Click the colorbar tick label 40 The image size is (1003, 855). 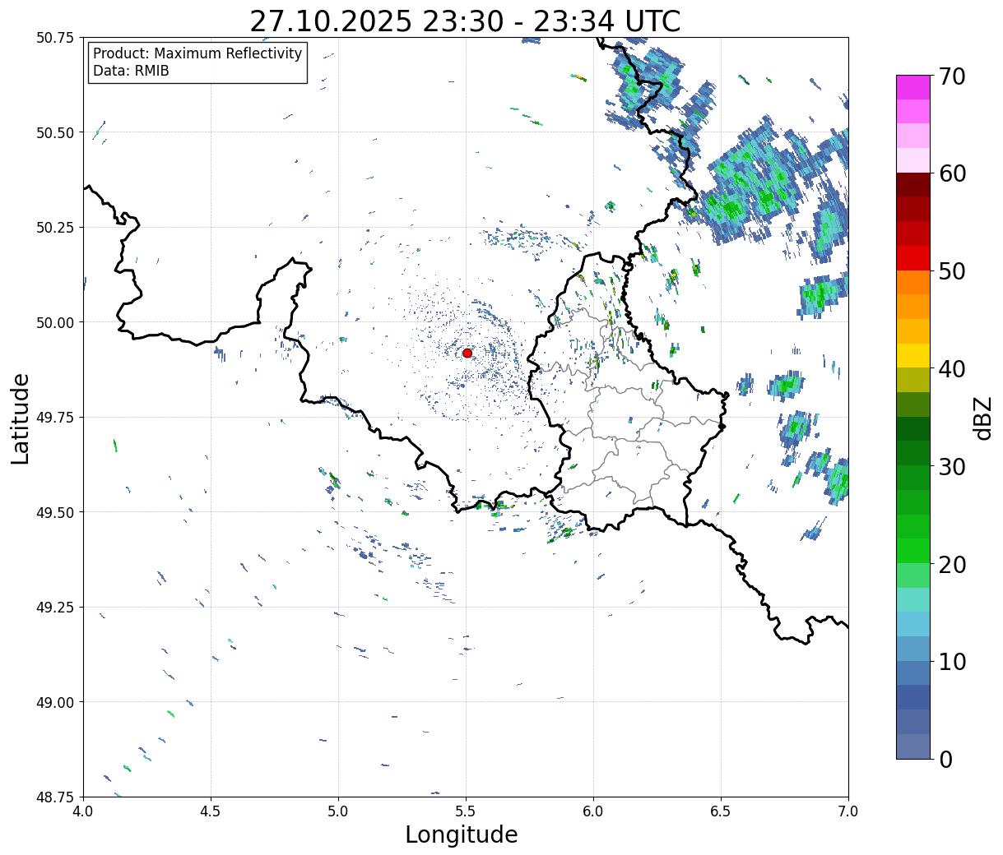(x=952, y=369)
